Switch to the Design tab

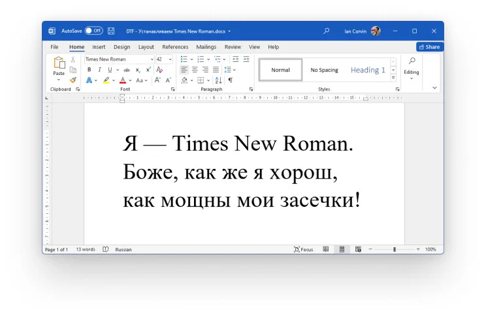(121, 47)
